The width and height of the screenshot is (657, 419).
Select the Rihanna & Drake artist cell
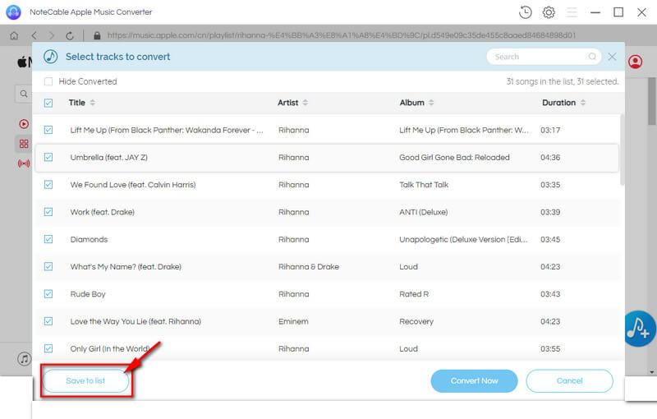pos(309,267)
